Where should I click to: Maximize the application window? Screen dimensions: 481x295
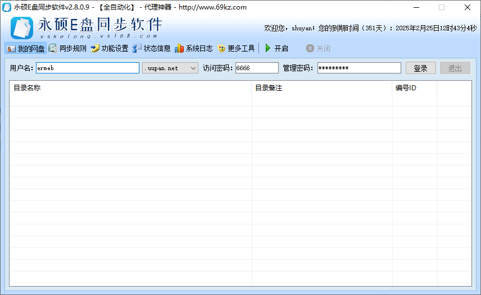441,7
